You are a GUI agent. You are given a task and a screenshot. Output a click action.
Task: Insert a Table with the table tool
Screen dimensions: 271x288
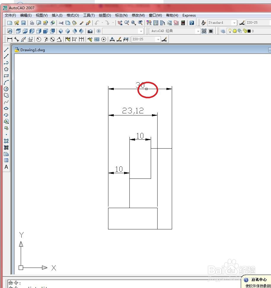click(x=6, y=160)
